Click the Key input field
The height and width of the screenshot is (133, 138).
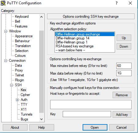click(87, 114)
